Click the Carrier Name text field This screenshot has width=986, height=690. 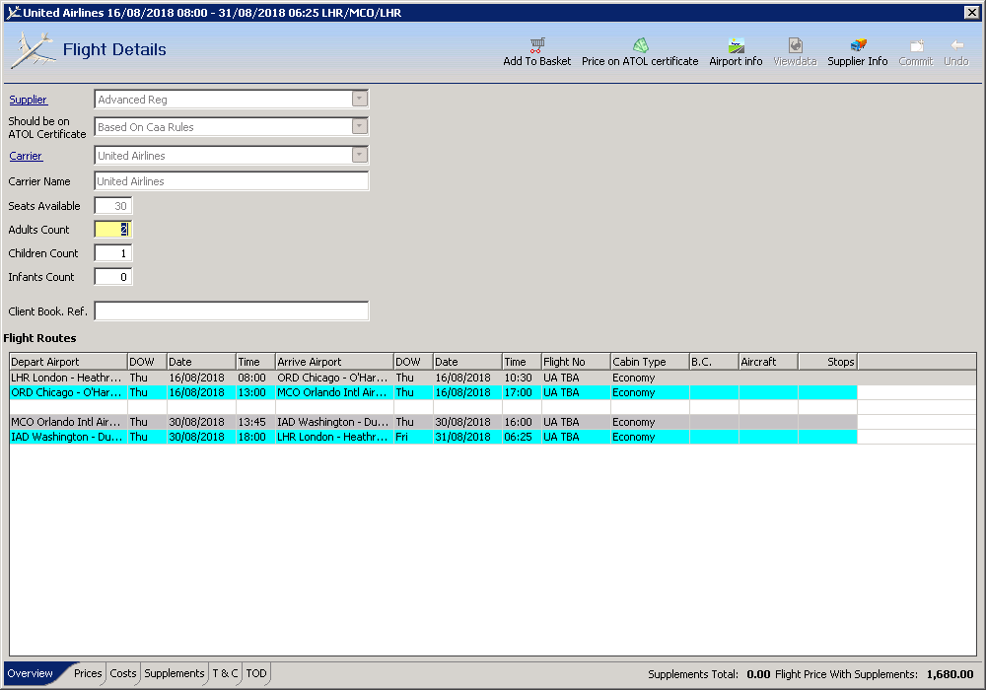point(232,181)
